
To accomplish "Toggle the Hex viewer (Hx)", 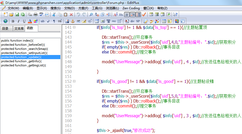I will point(121,14).
